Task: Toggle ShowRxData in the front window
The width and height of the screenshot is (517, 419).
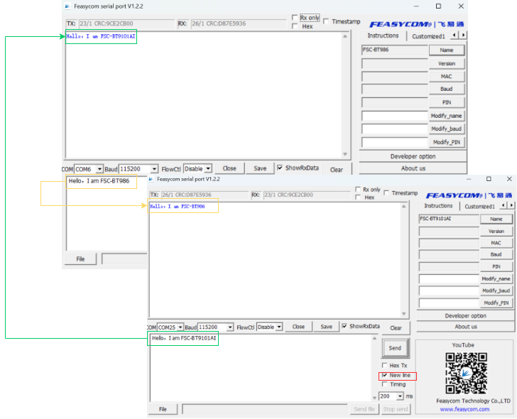Action: pos(344,326)
